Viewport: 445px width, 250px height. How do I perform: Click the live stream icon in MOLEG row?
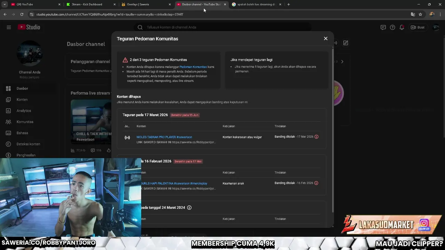click(x=127, y=137)
